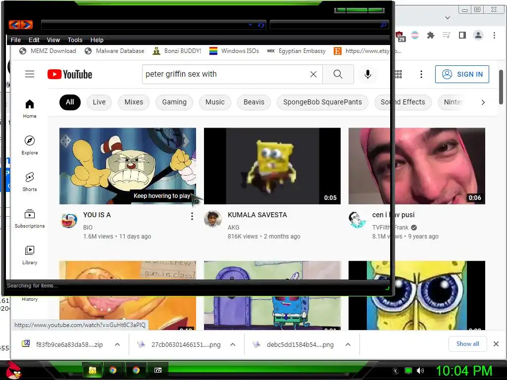
Task: Open Subscriptions in YouTube sidebar
Action: coord(30,218)
